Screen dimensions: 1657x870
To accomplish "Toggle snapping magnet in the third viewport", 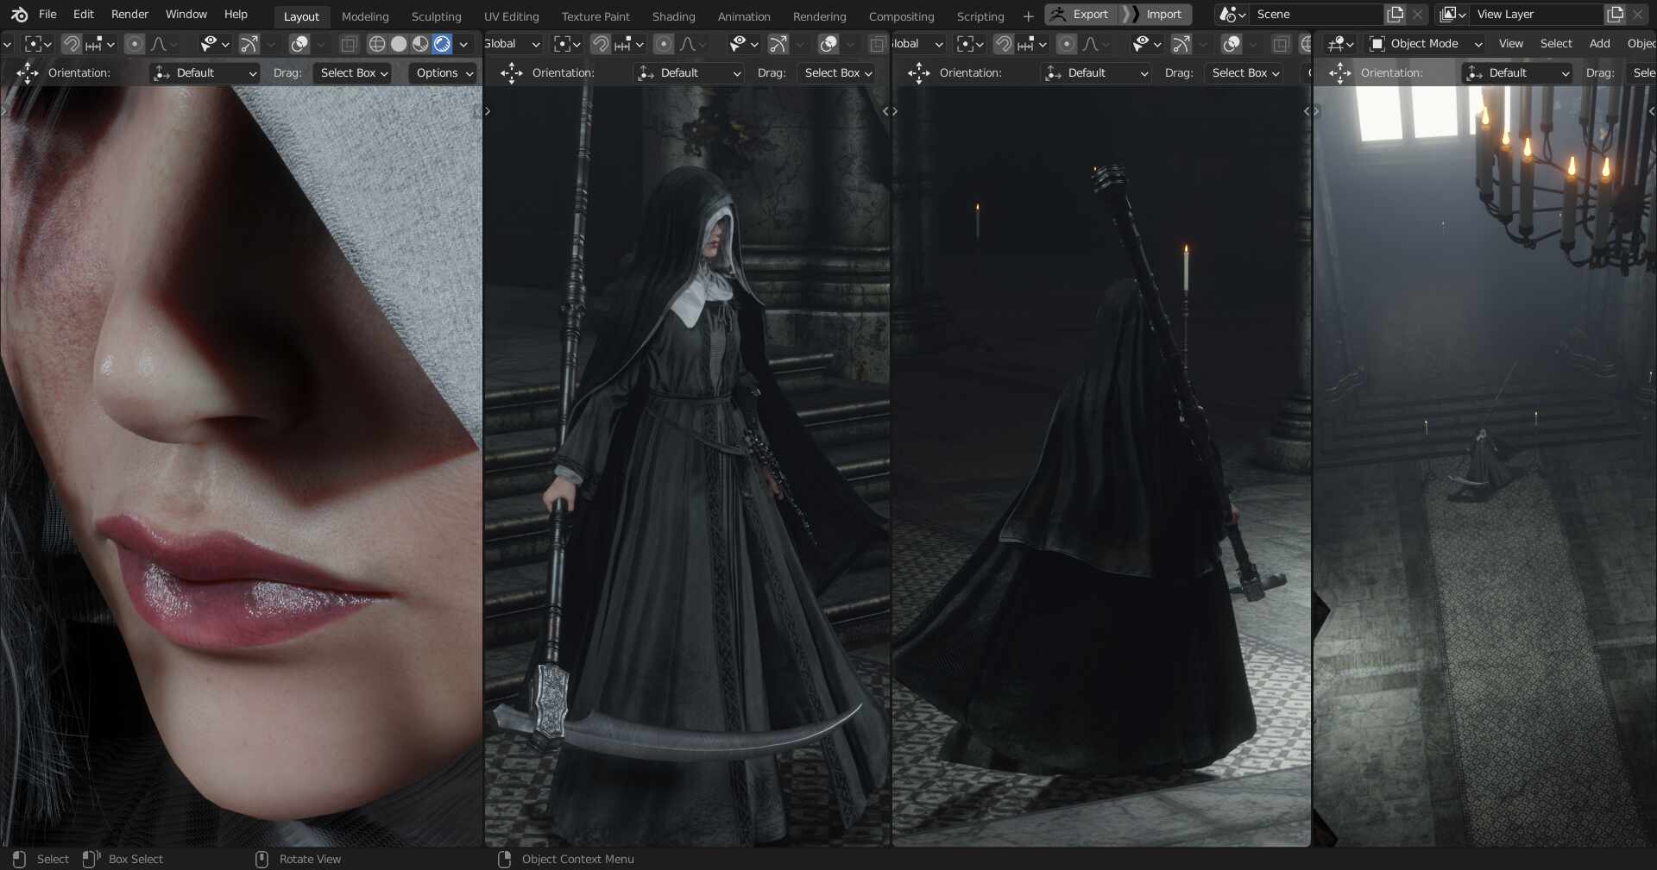I will point(1004,44).
